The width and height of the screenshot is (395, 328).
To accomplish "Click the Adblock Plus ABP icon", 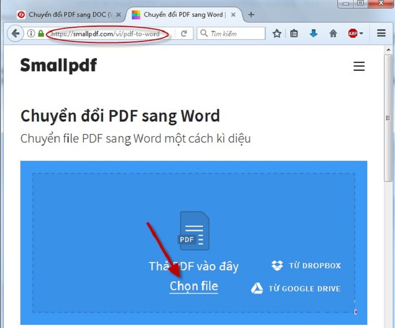I will [353, 34].
